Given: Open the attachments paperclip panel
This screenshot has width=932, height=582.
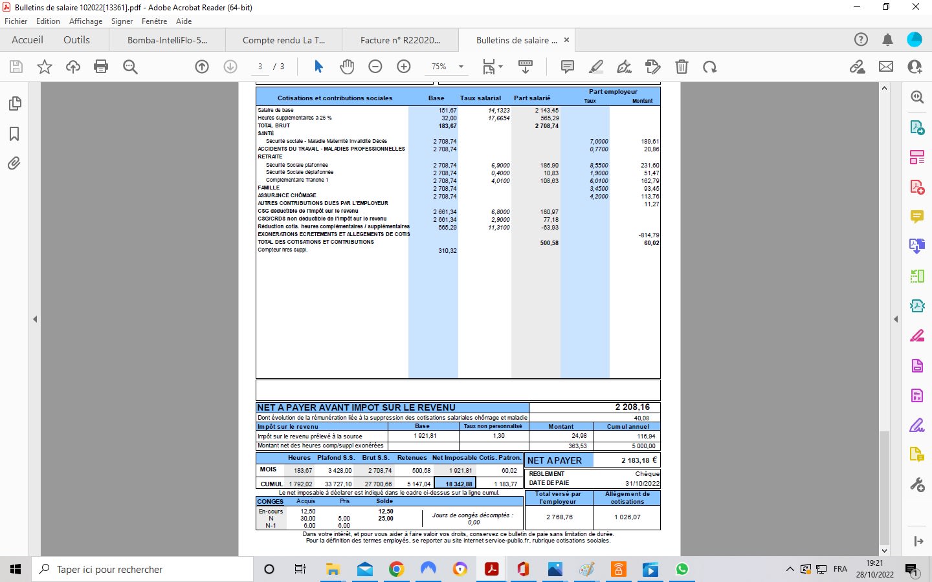Looking at the screenshot, I should tap(14, 163).
